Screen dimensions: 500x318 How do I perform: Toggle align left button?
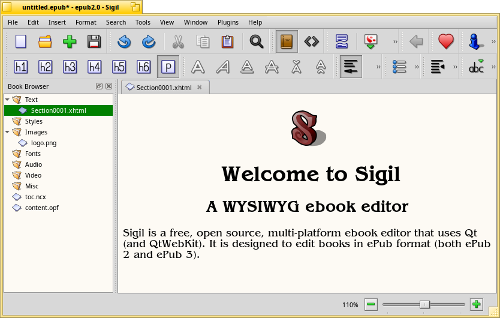(x=351, y=67)
